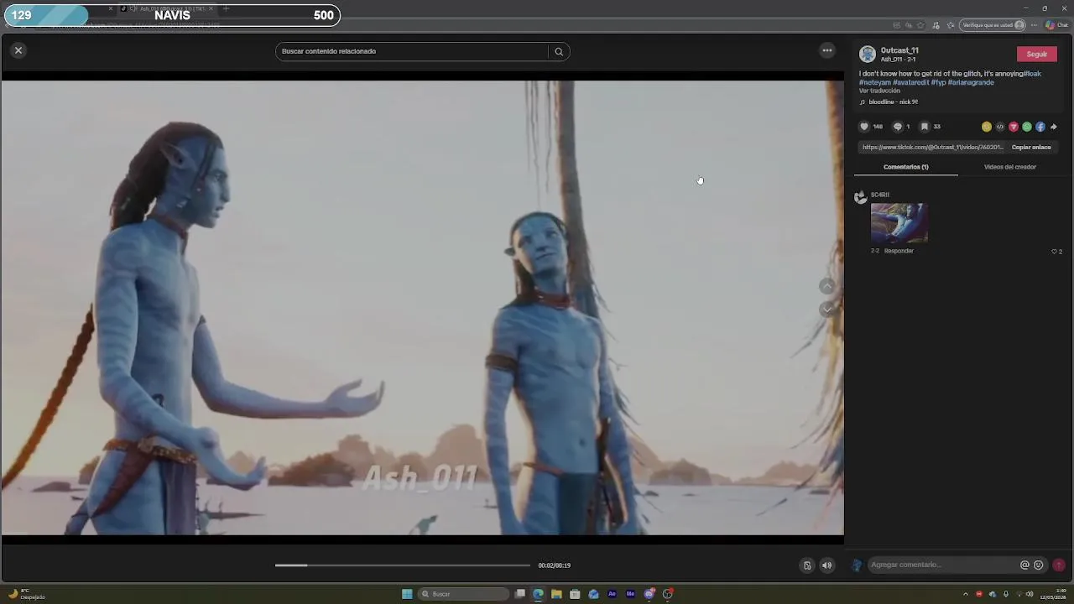Open After Effects from taskbar
Screen dimensions: 1074x604
pyautogui.click(x=612, y=594)
